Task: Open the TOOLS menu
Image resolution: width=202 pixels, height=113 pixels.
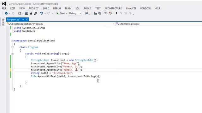Action: [x=87, y=8]
